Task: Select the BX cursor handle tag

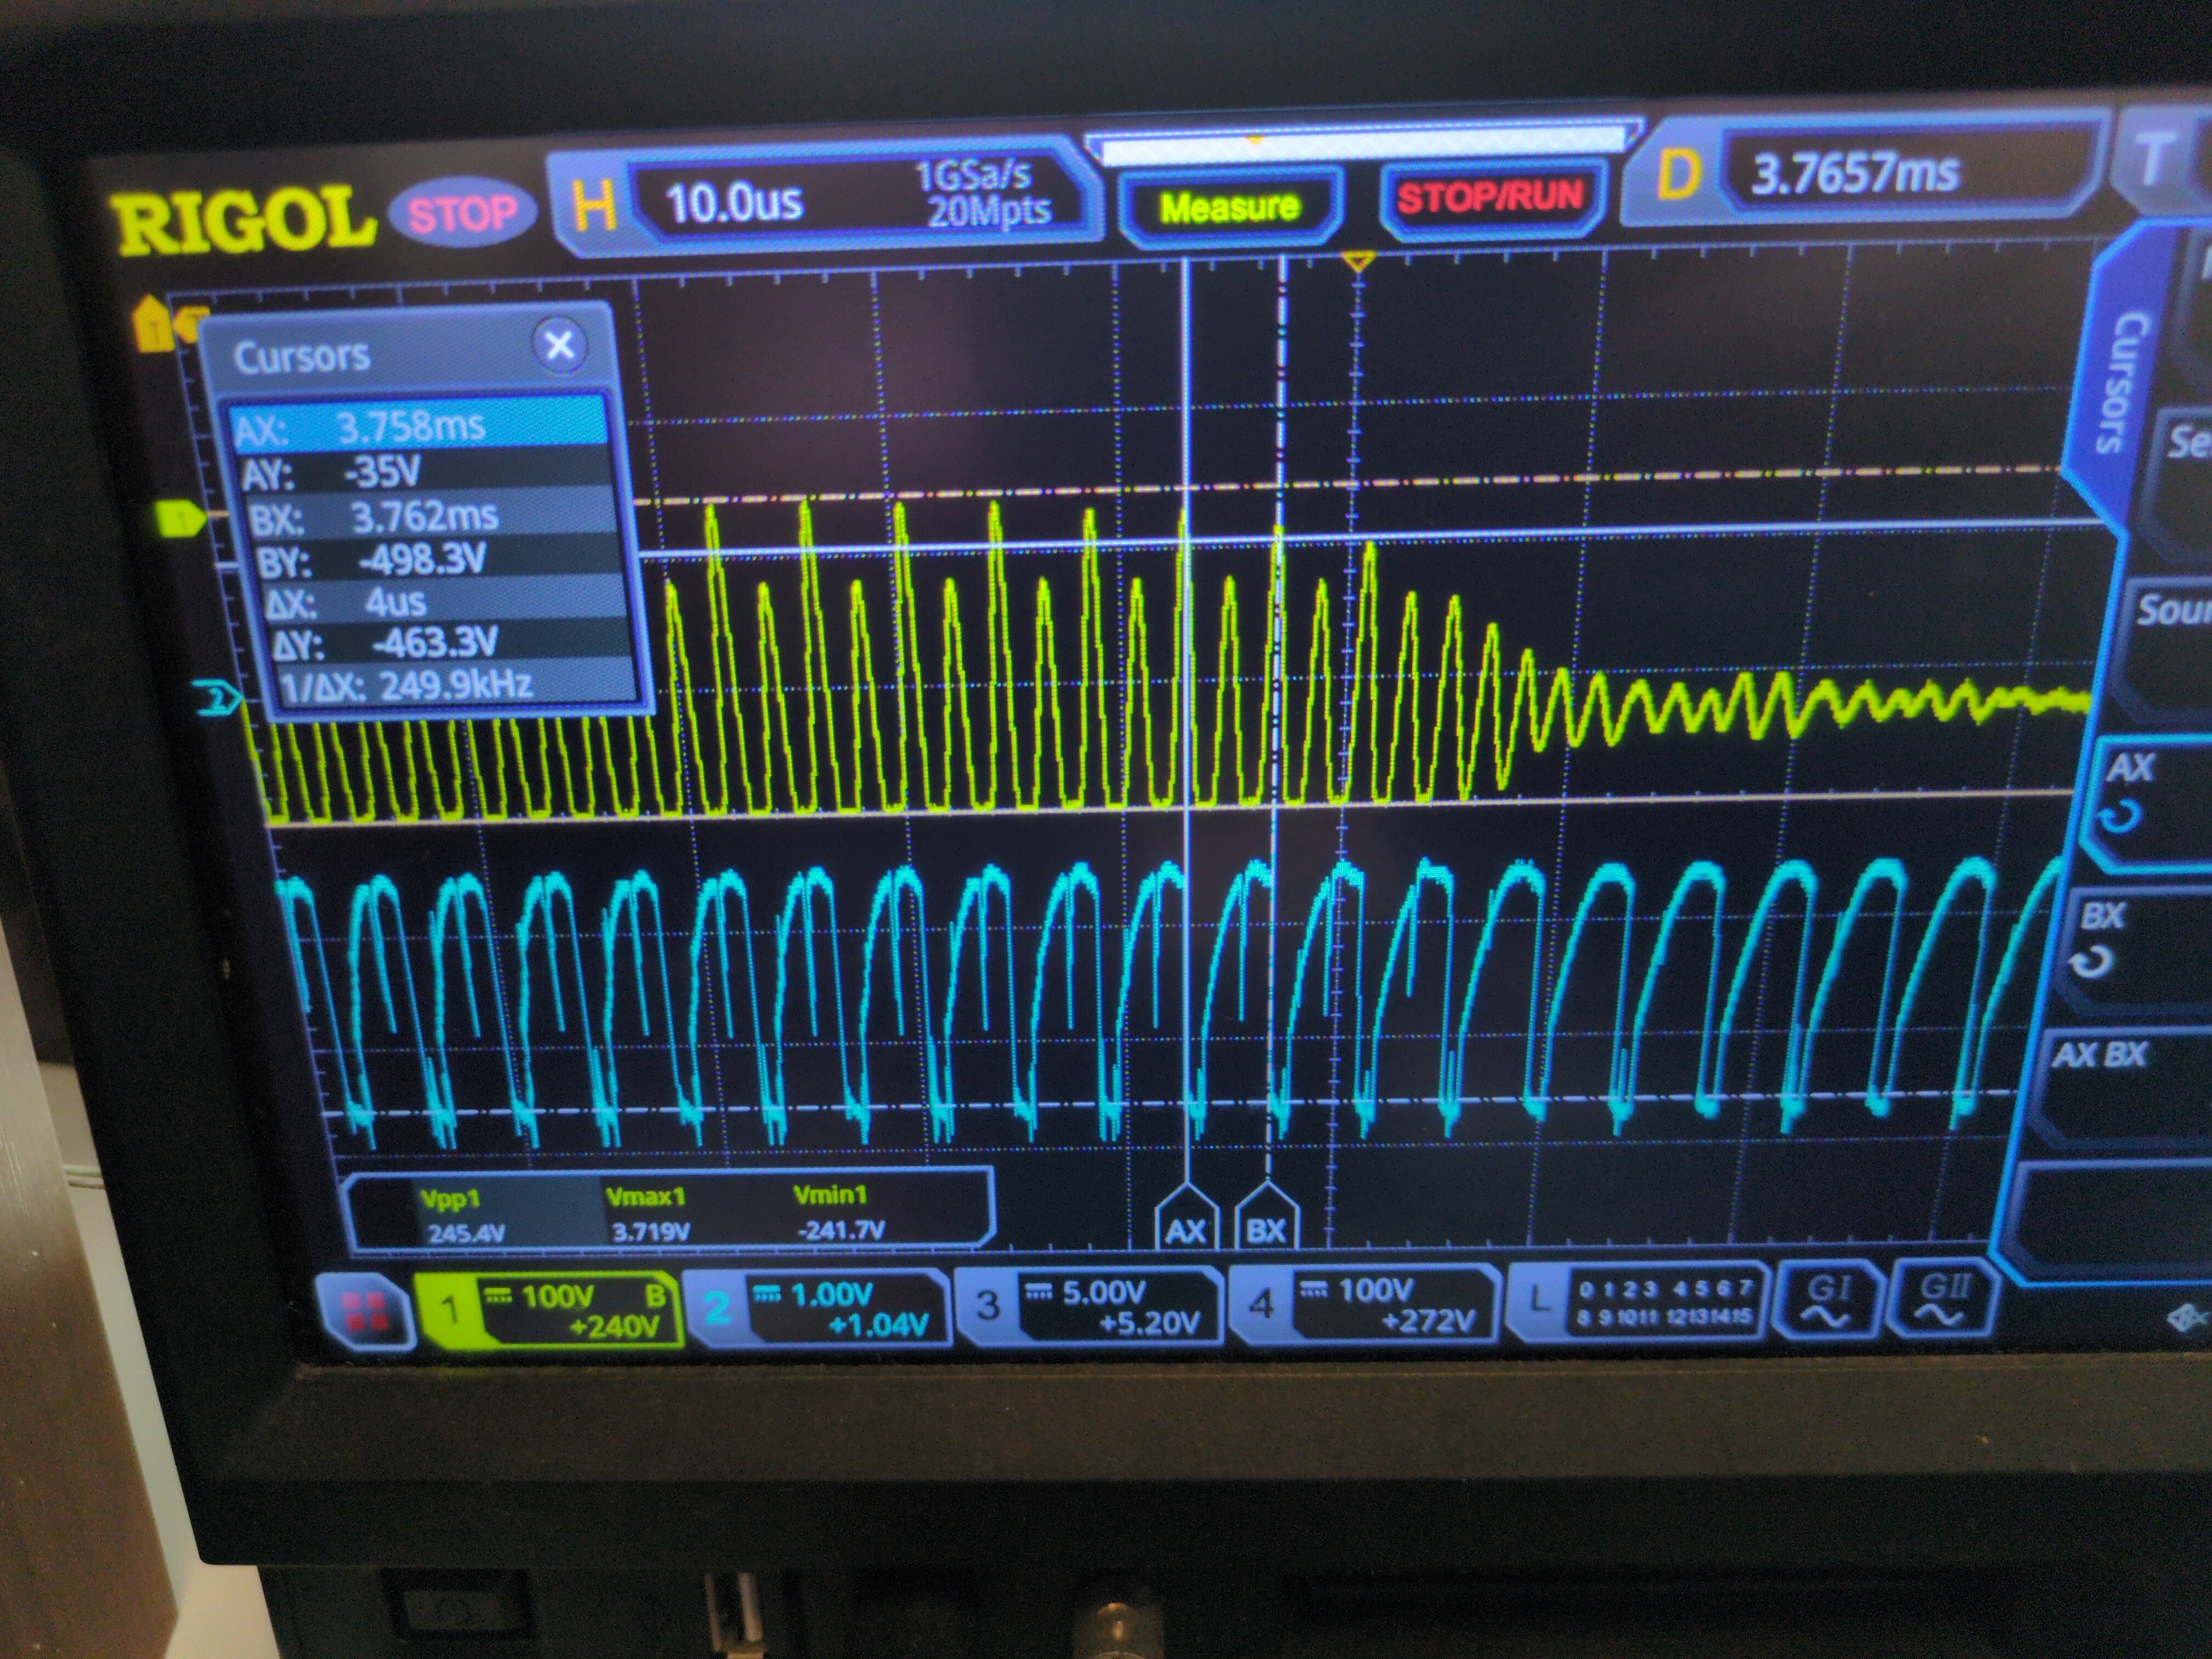Action: point(1267,1223)
